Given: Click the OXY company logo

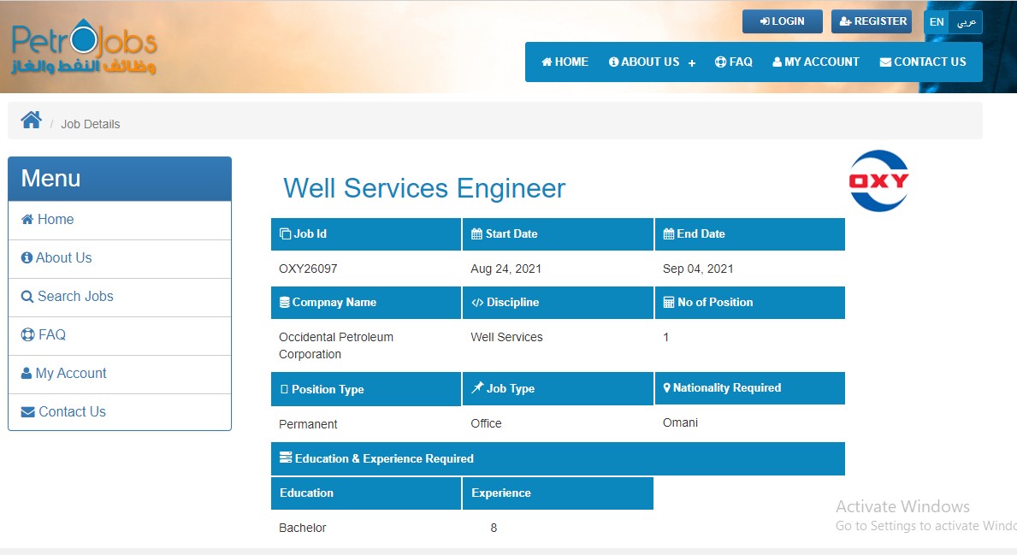Looking at the screenshot, I should pos(878,181).
